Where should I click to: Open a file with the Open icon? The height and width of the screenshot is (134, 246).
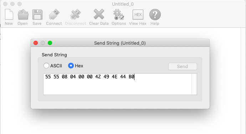click(x=23, y=14)
